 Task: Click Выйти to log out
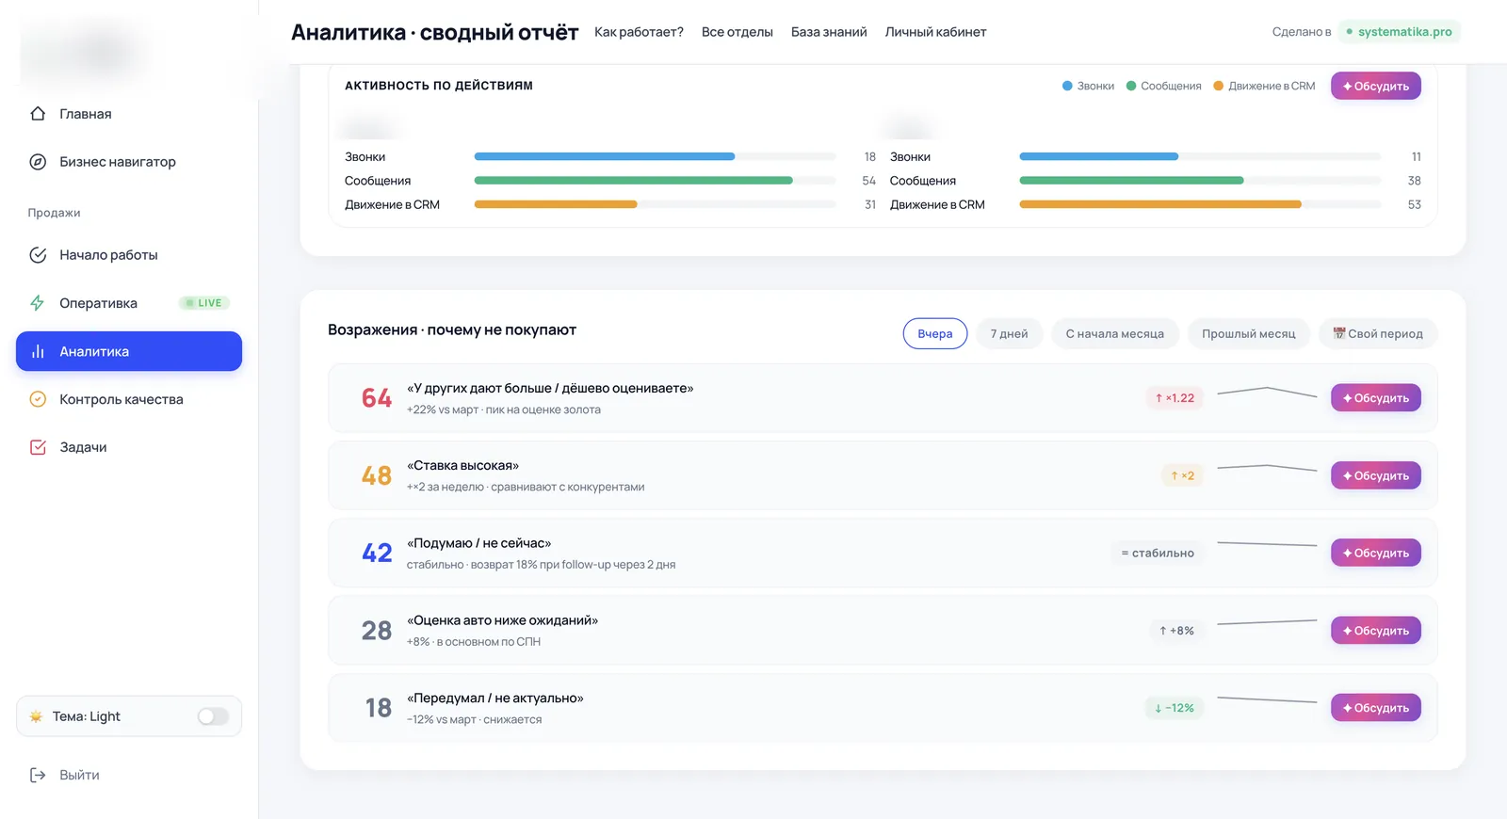(x=129, y=775)
